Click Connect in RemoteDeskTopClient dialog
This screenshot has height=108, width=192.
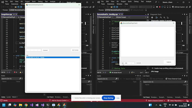tap(139, 63)
